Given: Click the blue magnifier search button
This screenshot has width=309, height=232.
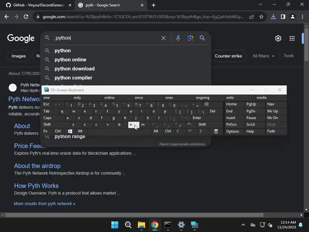Looking at the screenshot, I should [x=202, y=38].
